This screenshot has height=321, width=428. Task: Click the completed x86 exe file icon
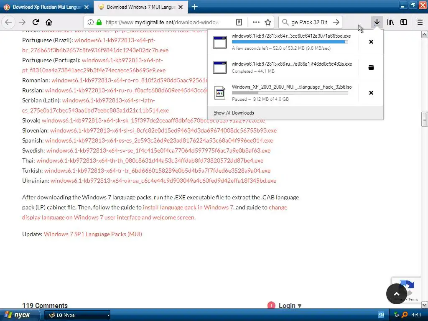pos(220,67)
